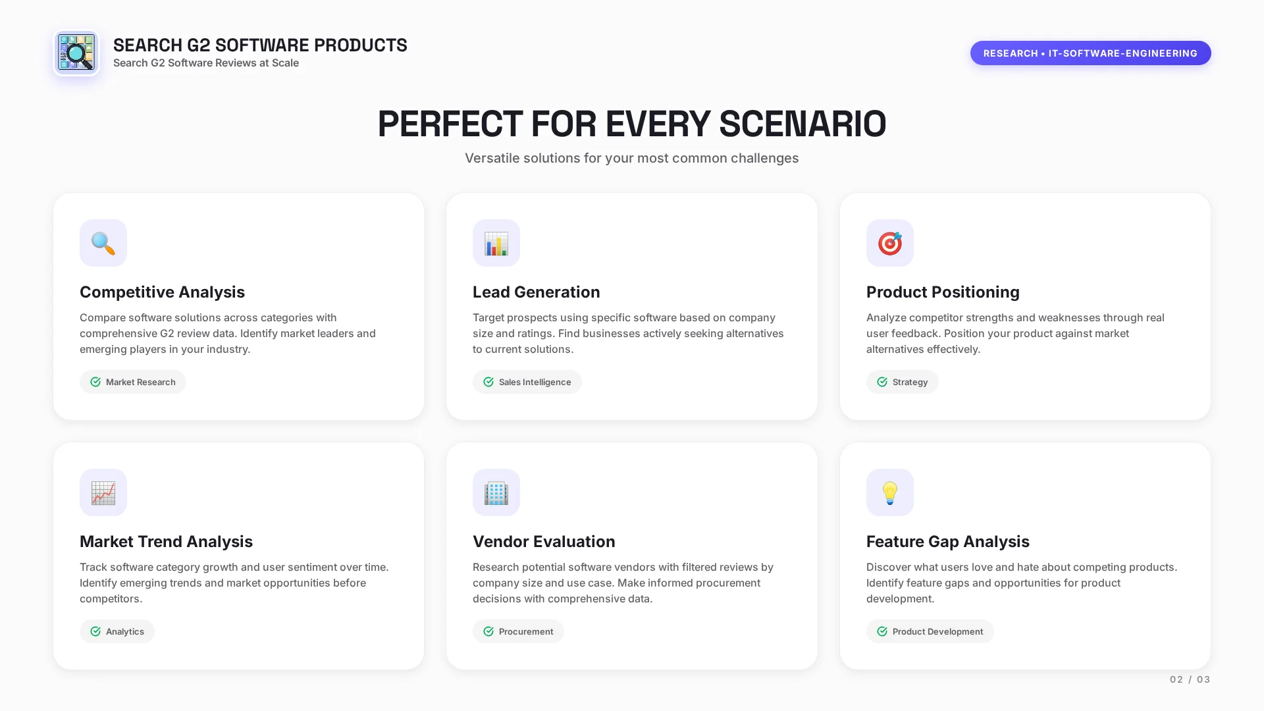Click the target Product Positioning icon
The width and height of the screenshot is (1264, 711).
pyautogui.click(x=889, y=243)
